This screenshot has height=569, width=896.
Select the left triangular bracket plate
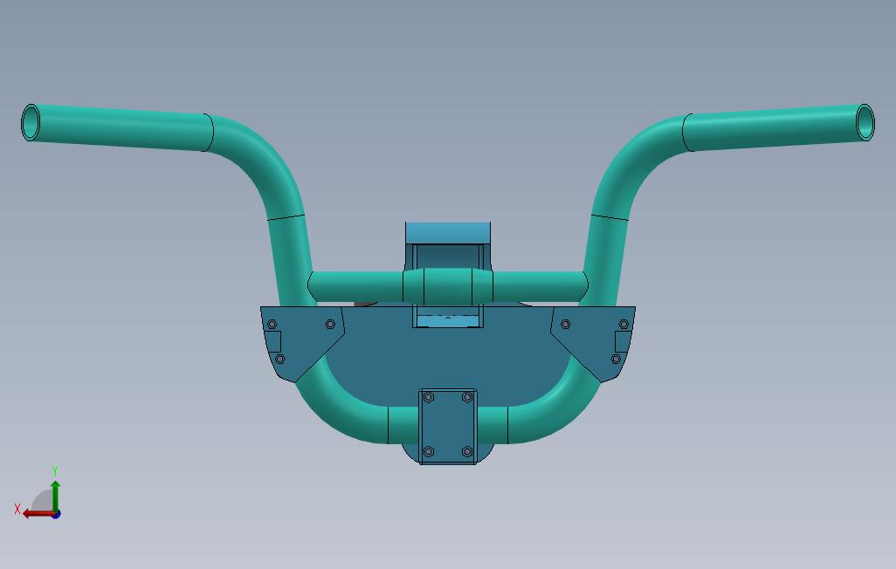point(301,343)
